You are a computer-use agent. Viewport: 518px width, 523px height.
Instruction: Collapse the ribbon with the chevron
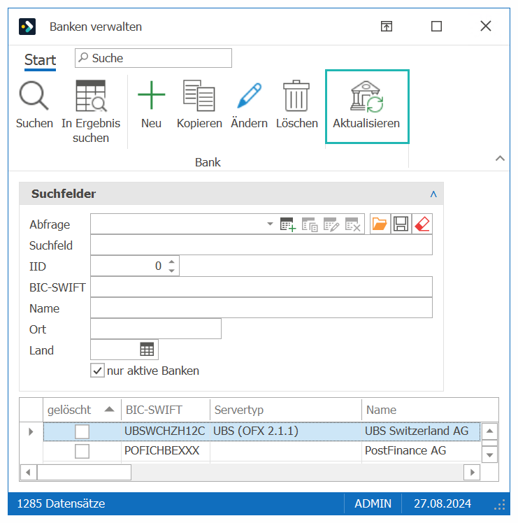[x=500, y=159]
